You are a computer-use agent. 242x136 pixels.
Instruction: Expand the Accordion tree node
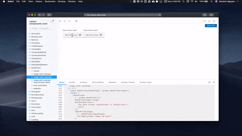[x=28, y=34]
